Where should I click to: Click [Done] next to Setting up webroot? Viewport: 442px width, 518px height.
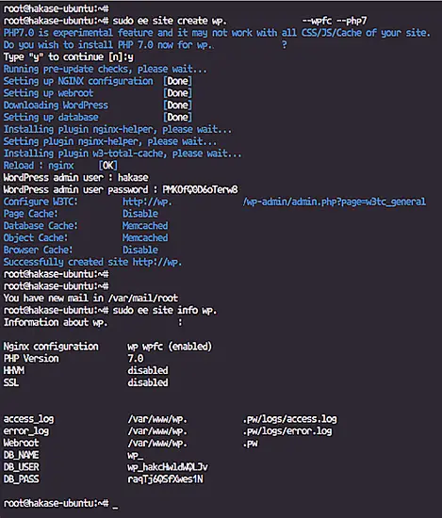pyautogui.click(x=177, y=93)
